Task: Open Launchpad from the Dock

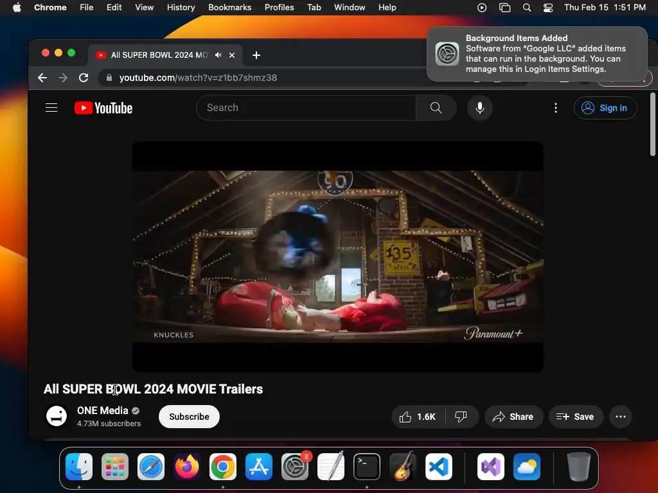Action: click(115, 467)
